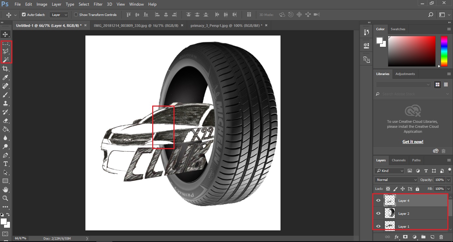This screenshot has width=453, height=242.
Task: Toggle layer filtering switch on or off
Action: (x=449, y=170)
